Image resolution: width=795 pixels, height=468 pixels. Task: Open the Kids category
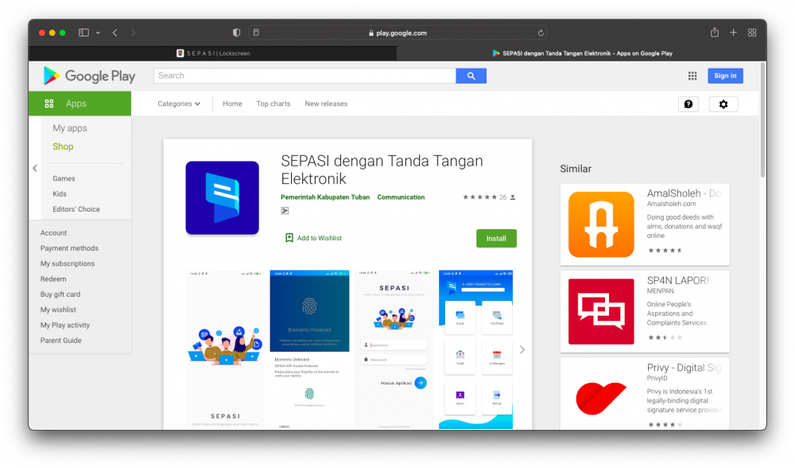[60, 193]
